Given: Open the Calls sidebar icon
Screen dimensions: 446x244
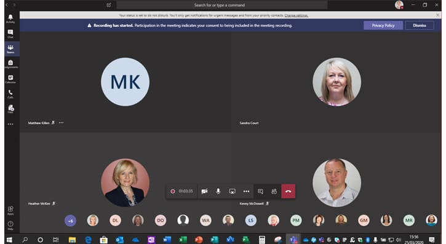Looking at the screenshot, I should click(10, 94).
